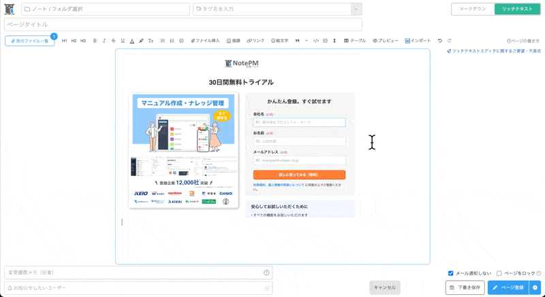This screenshot has width=545, height=297.
Task: Click the help icon beside ページをロック
Action: point(539,273)
